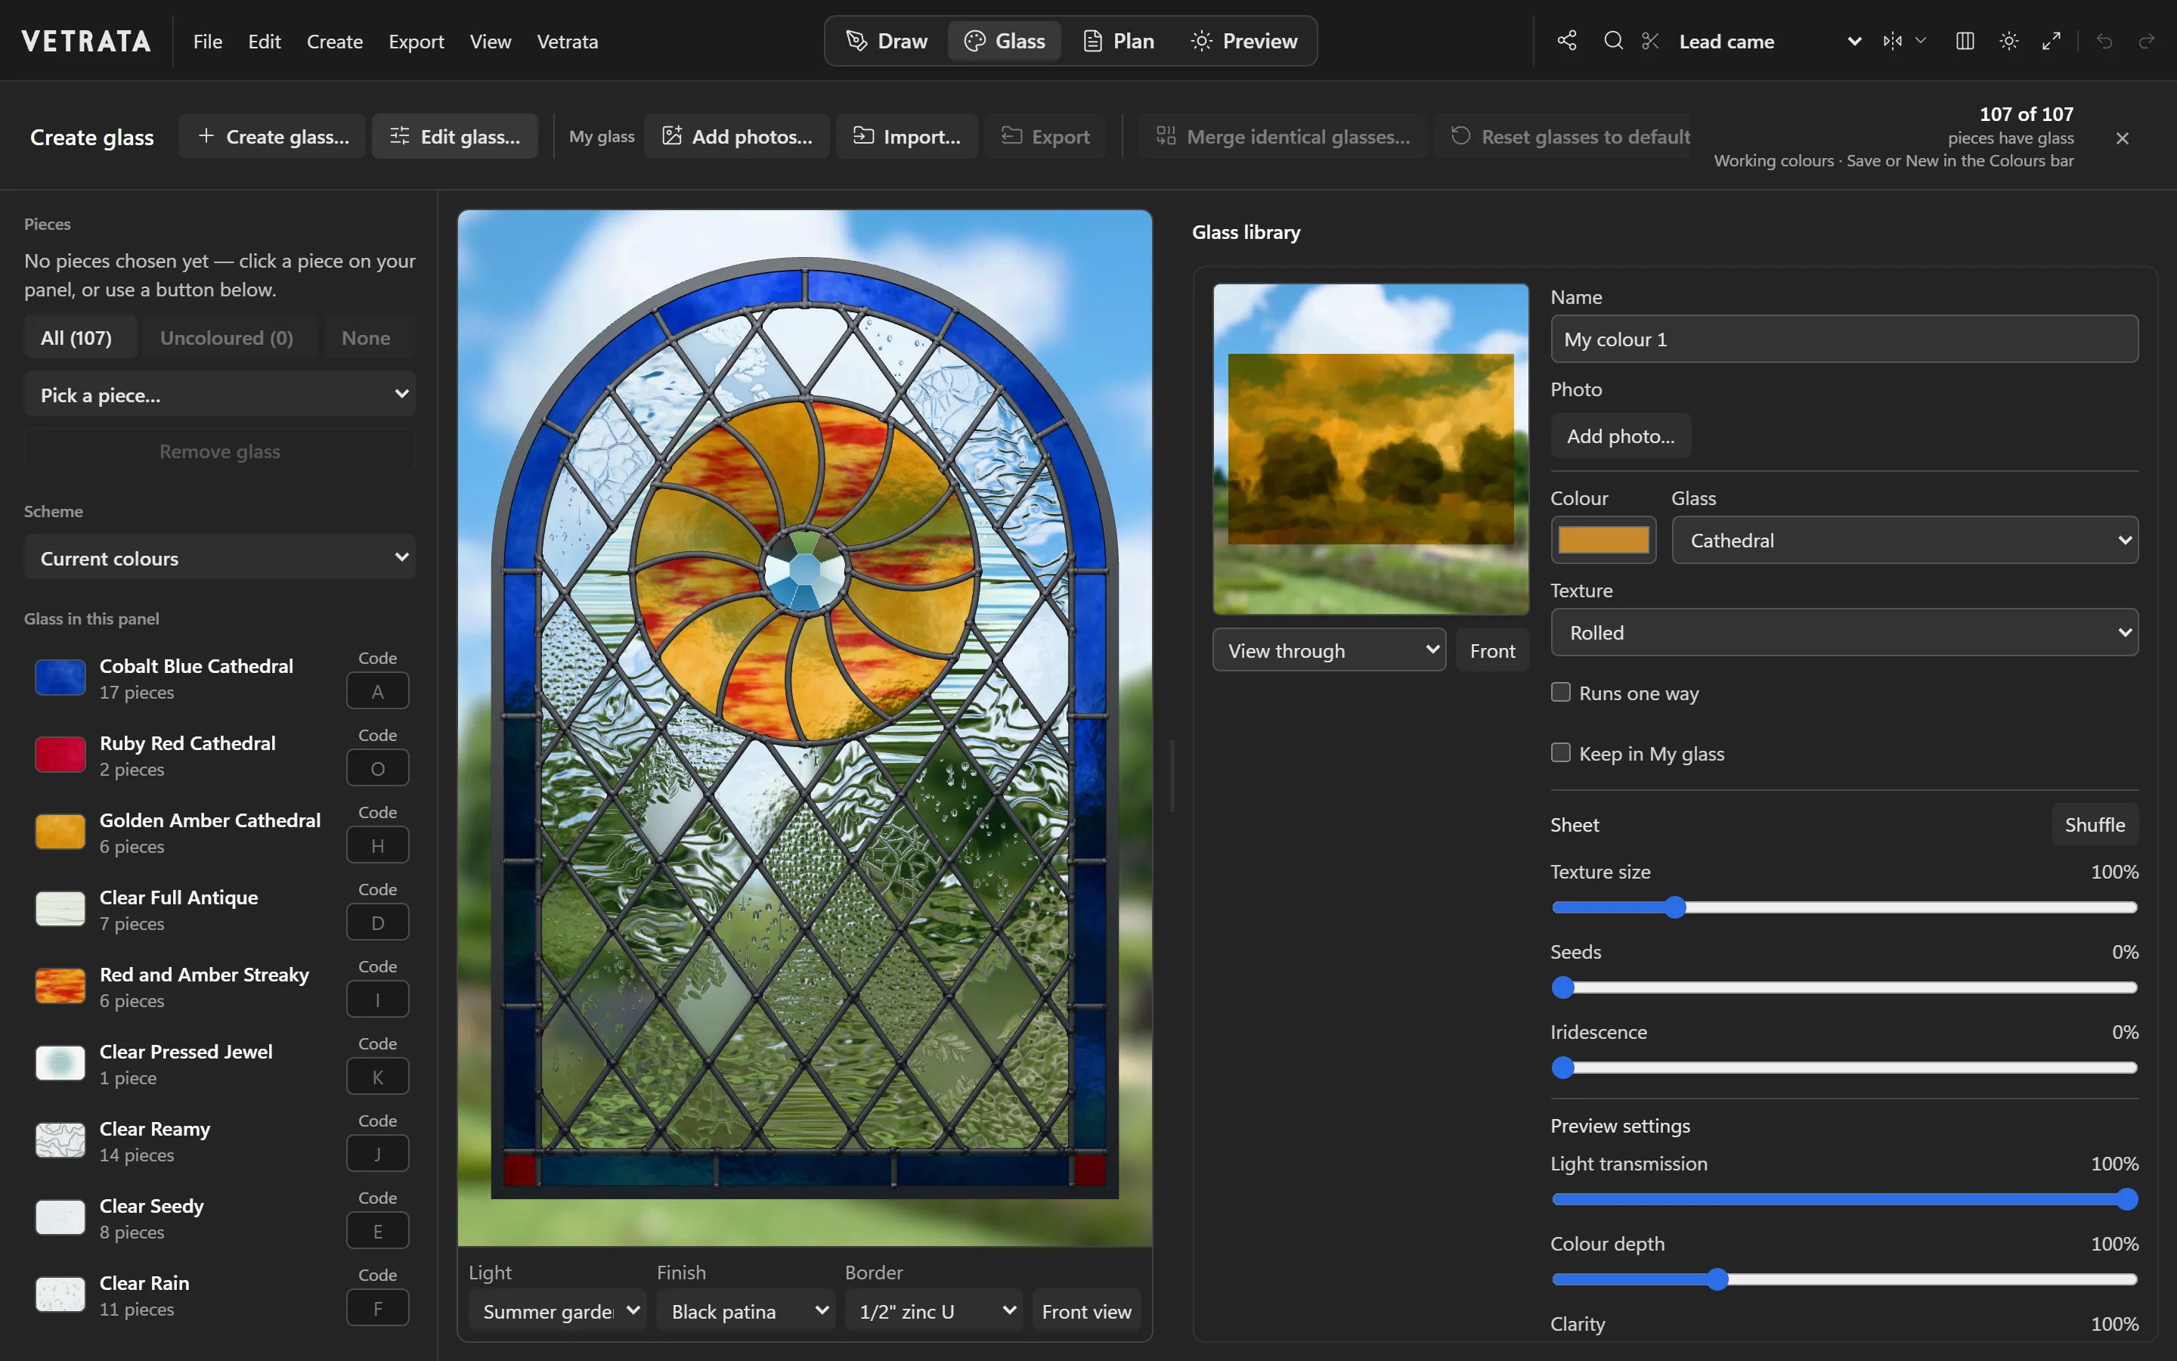Click the orange Colour swatch

[1603, 540]
